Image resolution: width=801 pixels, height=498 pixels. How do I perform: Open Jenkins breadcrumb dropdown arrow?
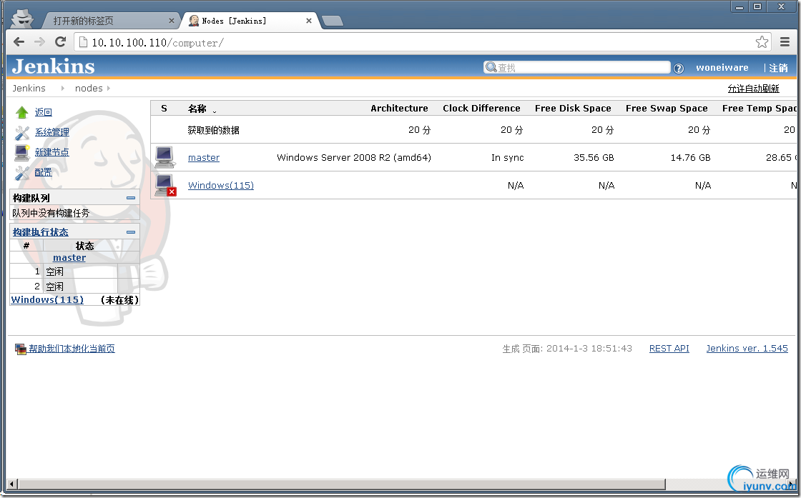pyautogui.click(x=62, y=89)
